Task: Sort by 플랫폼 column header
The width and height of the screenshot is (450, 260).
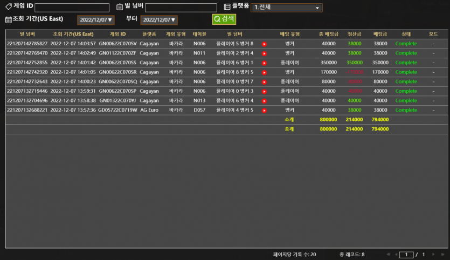Action: tap(149, 34)
